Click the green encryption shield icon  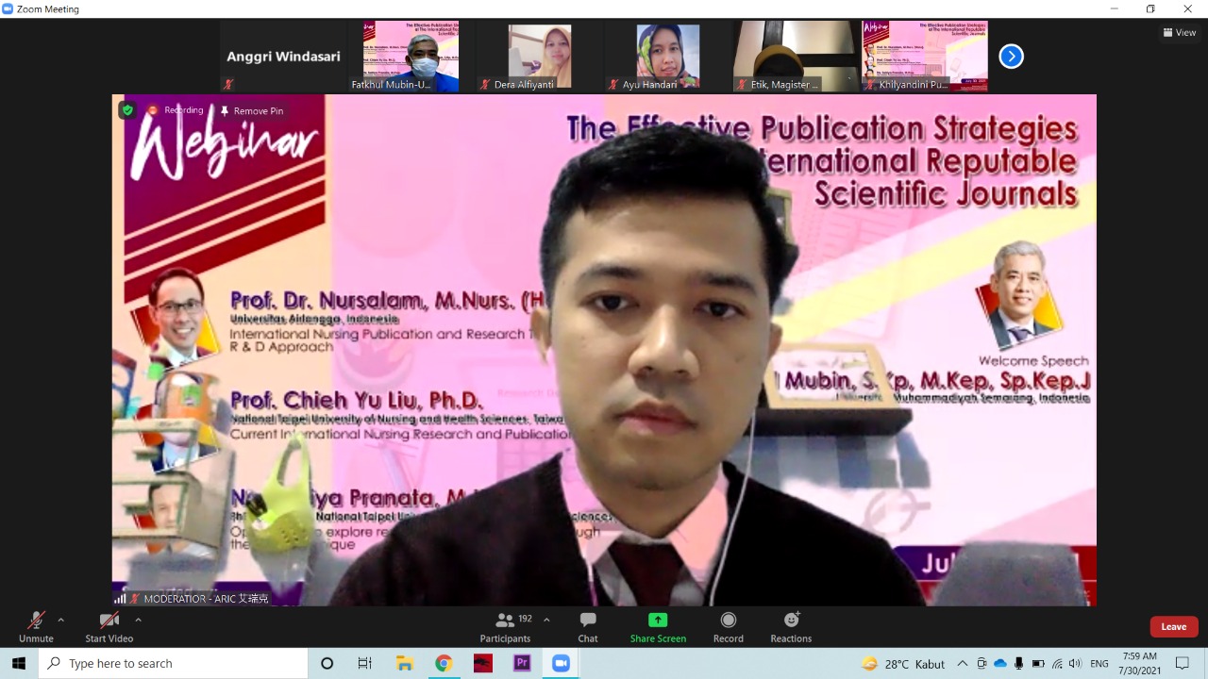(127, 110)
